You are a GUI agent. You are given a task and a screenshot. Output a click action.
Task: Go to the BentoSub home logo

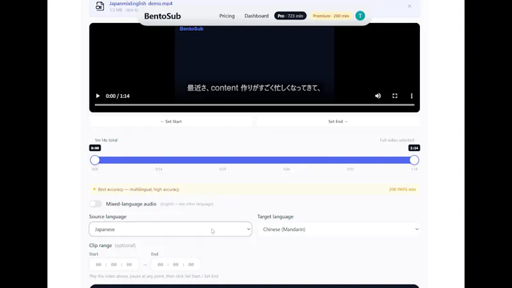(x=163, y=16)
